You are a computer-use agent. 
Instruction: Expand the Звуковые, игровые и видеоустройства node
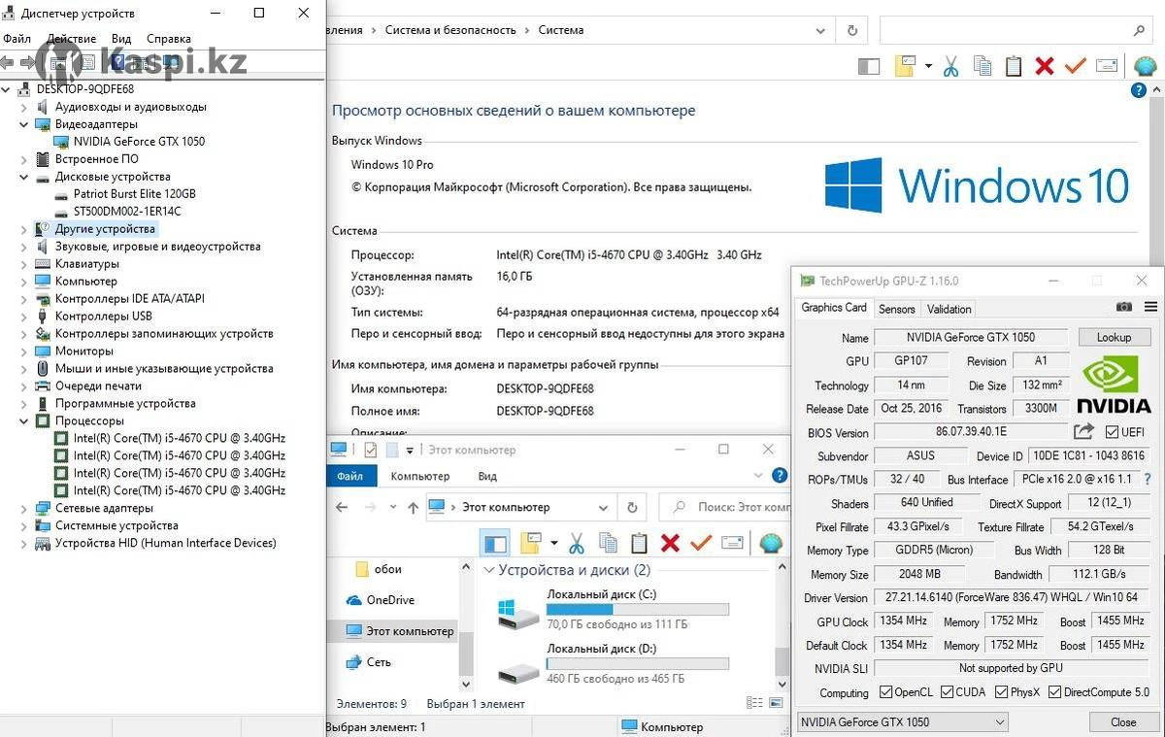(24, 247)
